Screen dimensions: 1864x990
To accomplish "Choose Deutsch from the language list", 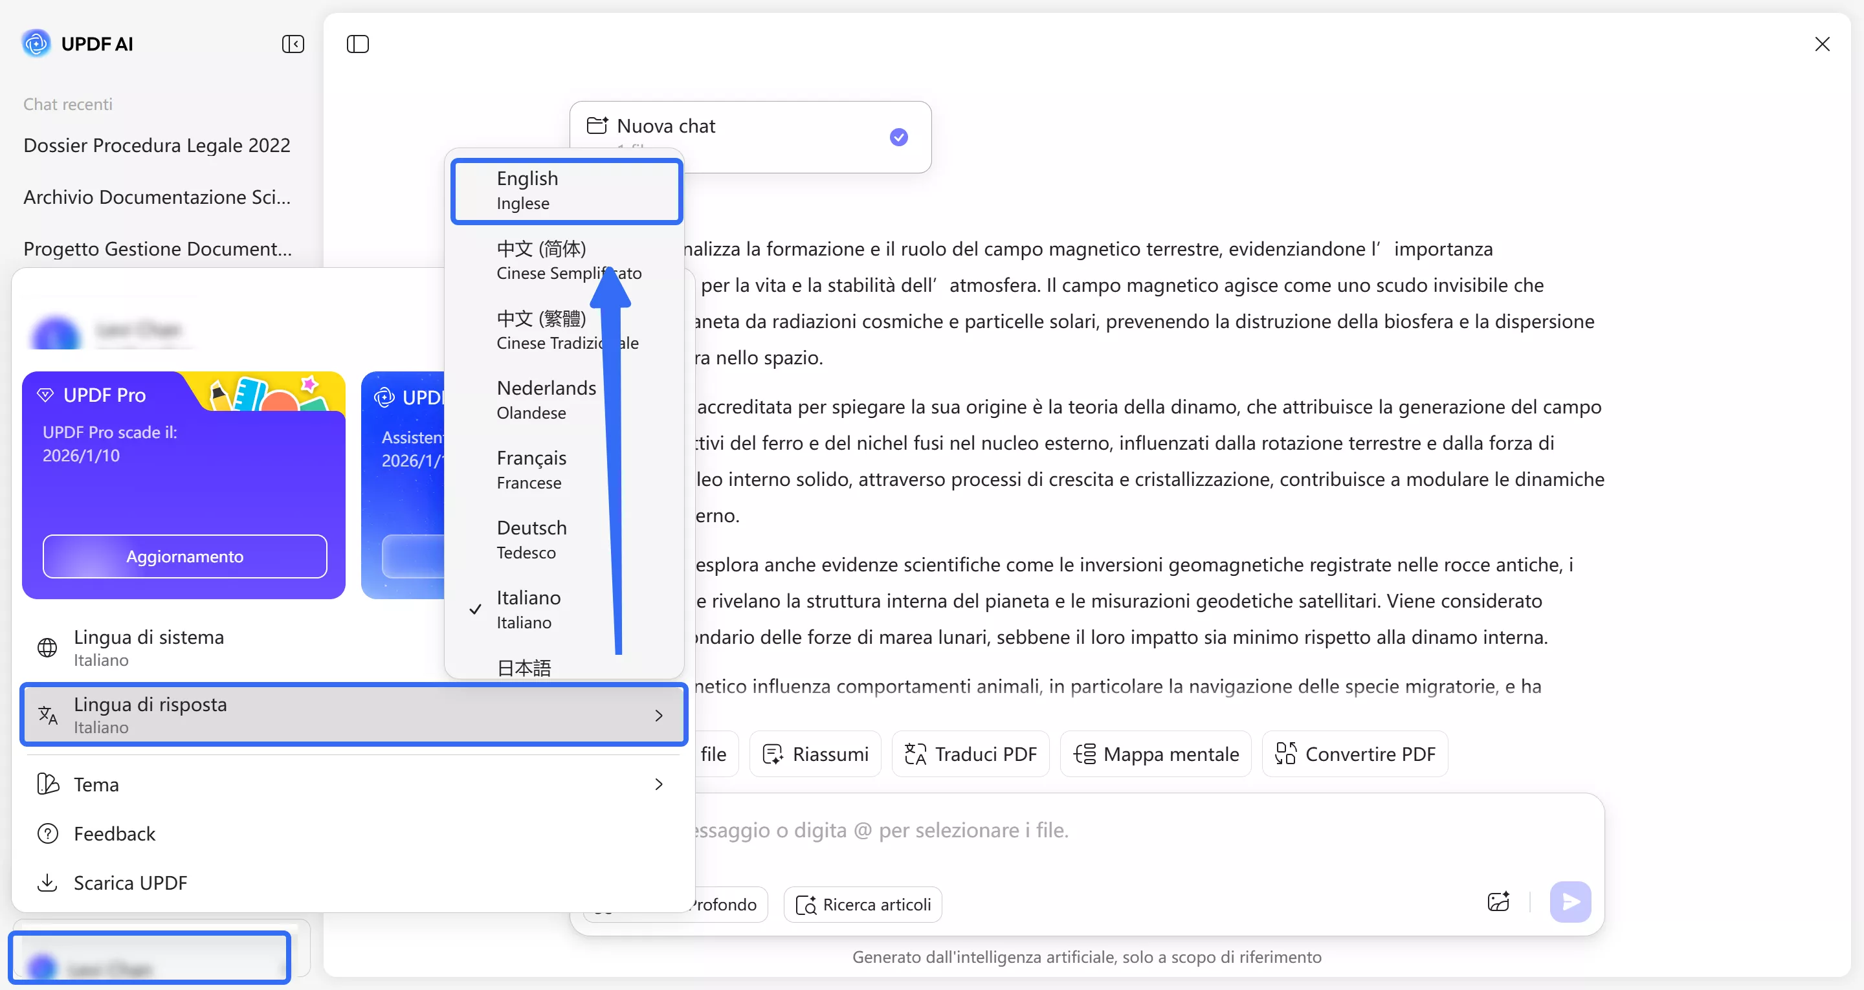I will click(532, 539).
